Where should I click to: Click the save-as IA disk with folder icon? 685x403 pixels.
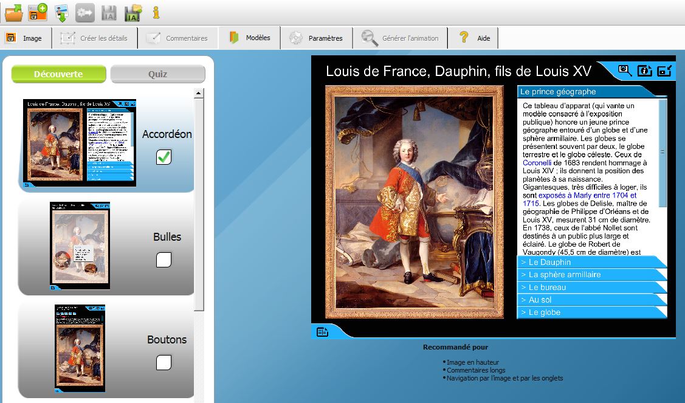(133, 12)
